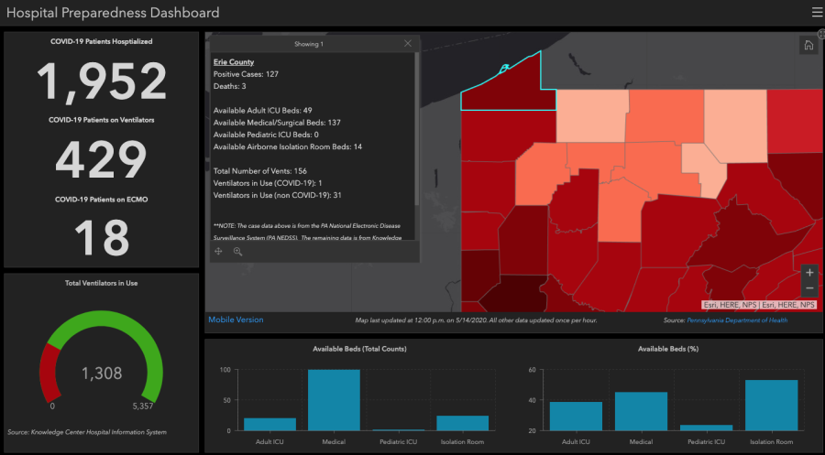The width and height of the screenshot is (825, 455).
Task: Zoom out on the map
Action: [x=809, y=288]
